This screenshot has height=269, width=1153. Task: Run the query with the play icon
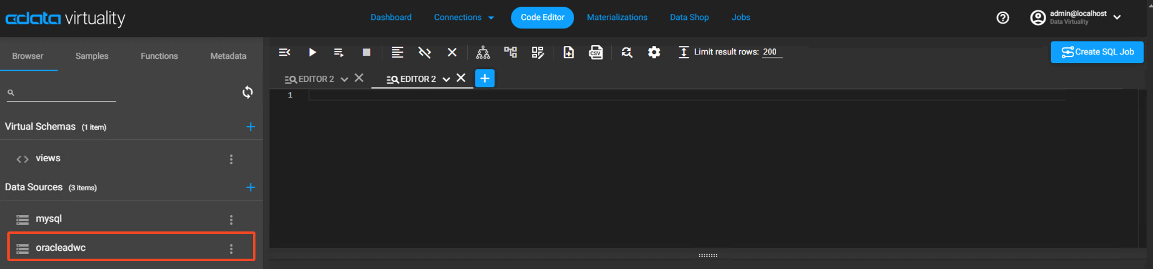point(312,52)
